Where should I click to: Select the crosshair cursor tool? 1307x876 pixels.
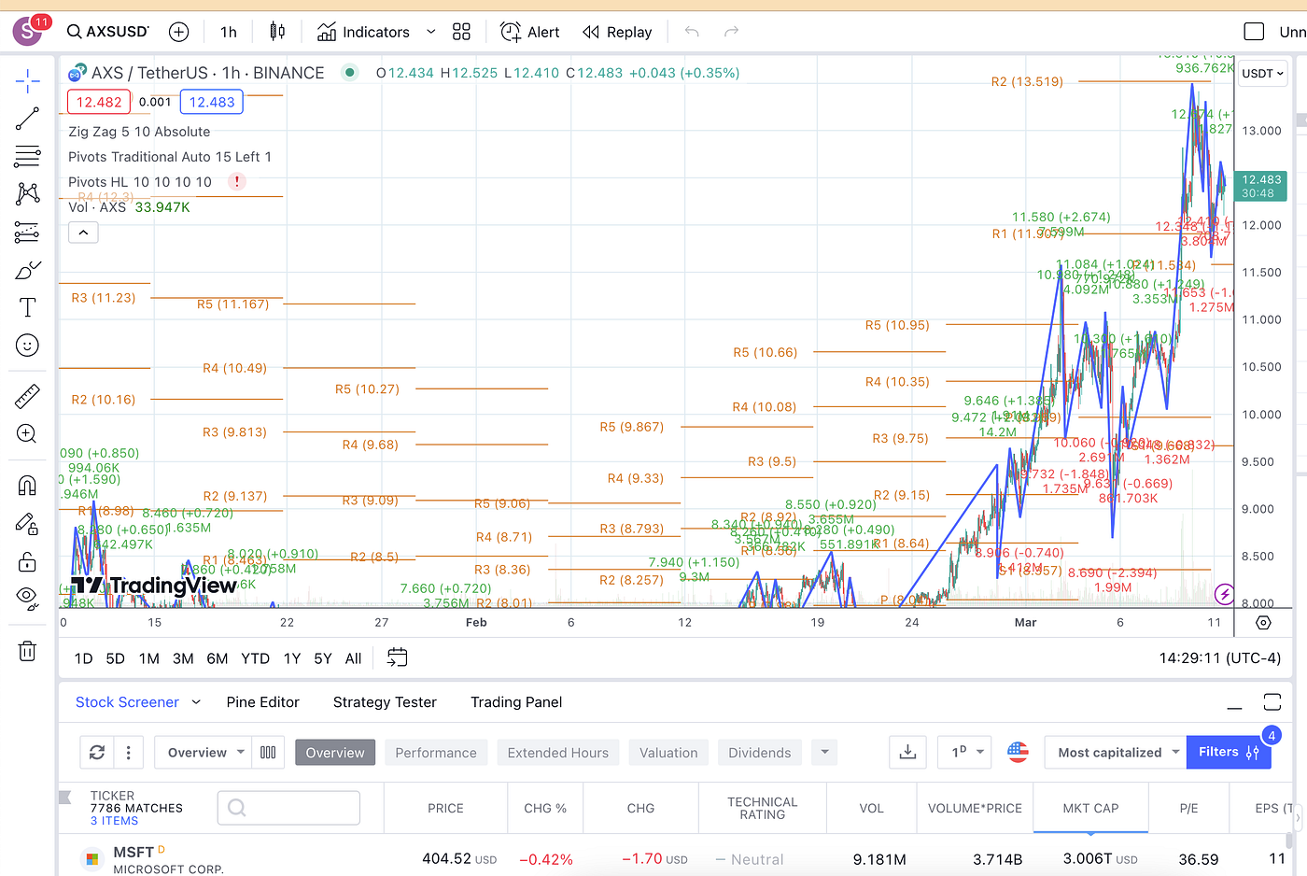(x=28, y=81)
